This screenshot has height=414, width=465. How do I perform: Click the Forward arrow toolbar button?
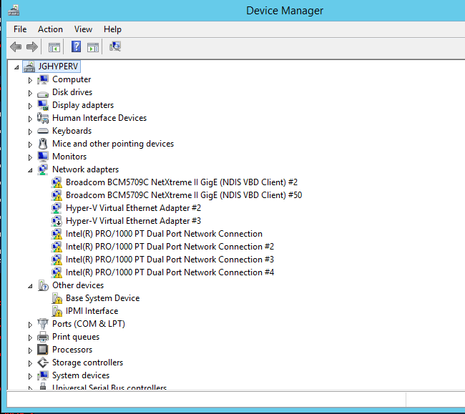coord(31,47)
